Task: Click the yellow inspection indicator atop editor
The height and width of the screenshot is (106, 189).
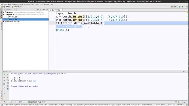Action: (188, 12)
